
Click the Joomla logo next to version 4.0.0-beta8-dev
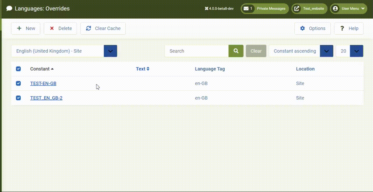pyautogui.click(x=207, y=8)
